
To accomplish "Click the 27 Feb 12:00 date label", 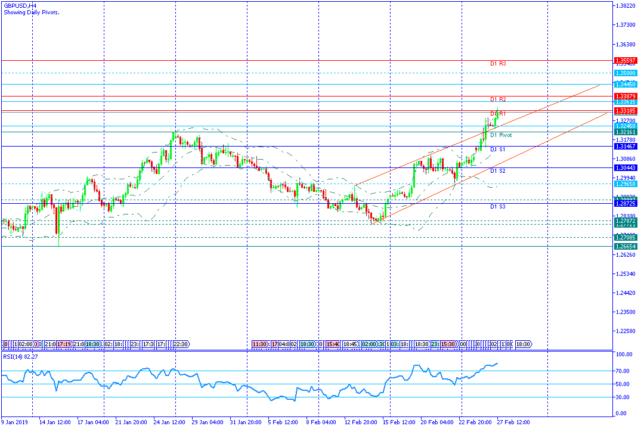I will click(x=513, y=422).
